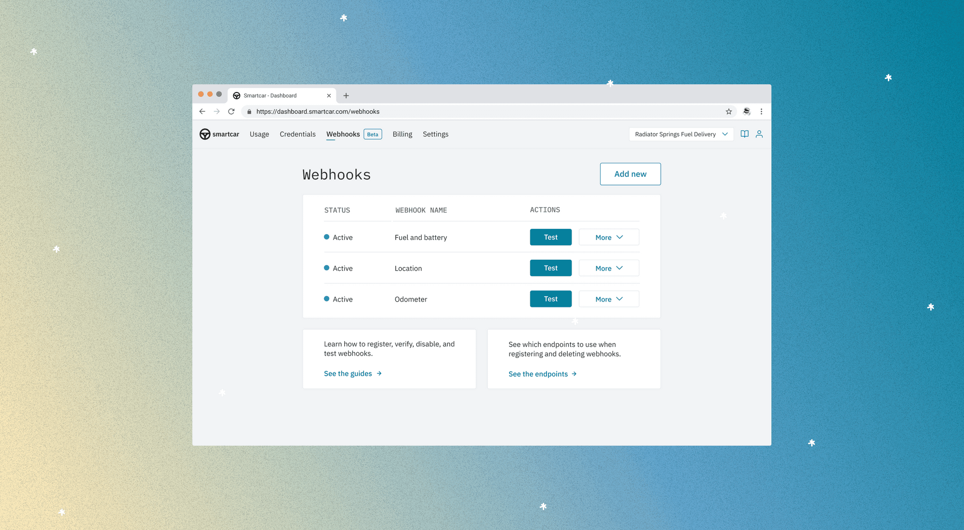The height and width of the screenshot is (530, 964).
Task: Open the browser extension icon
Action: point(746,111)
